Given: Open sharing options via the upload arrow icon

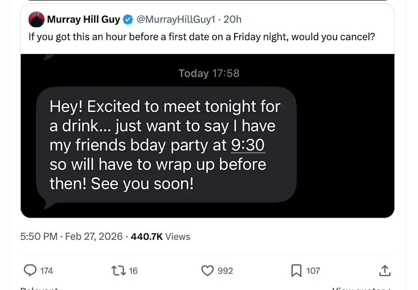Looking at the screenshot, I should click(x=385, y=270).
